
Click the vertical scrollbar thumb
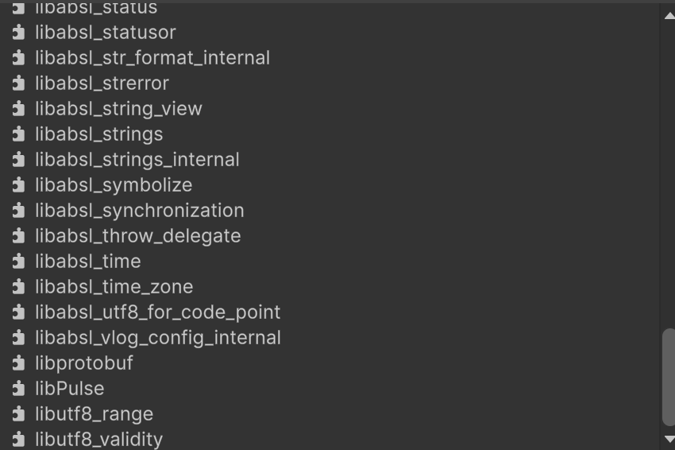coord(668,377)
